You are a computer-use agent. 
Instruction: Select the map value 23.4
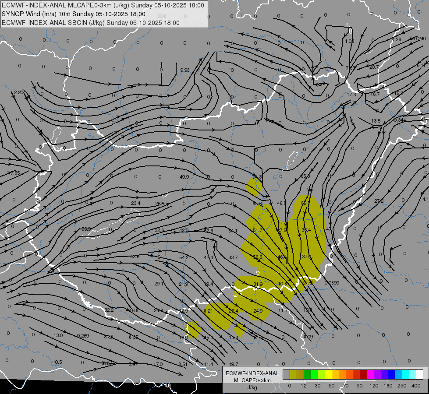pyautogui.click(x=136, y=203)
